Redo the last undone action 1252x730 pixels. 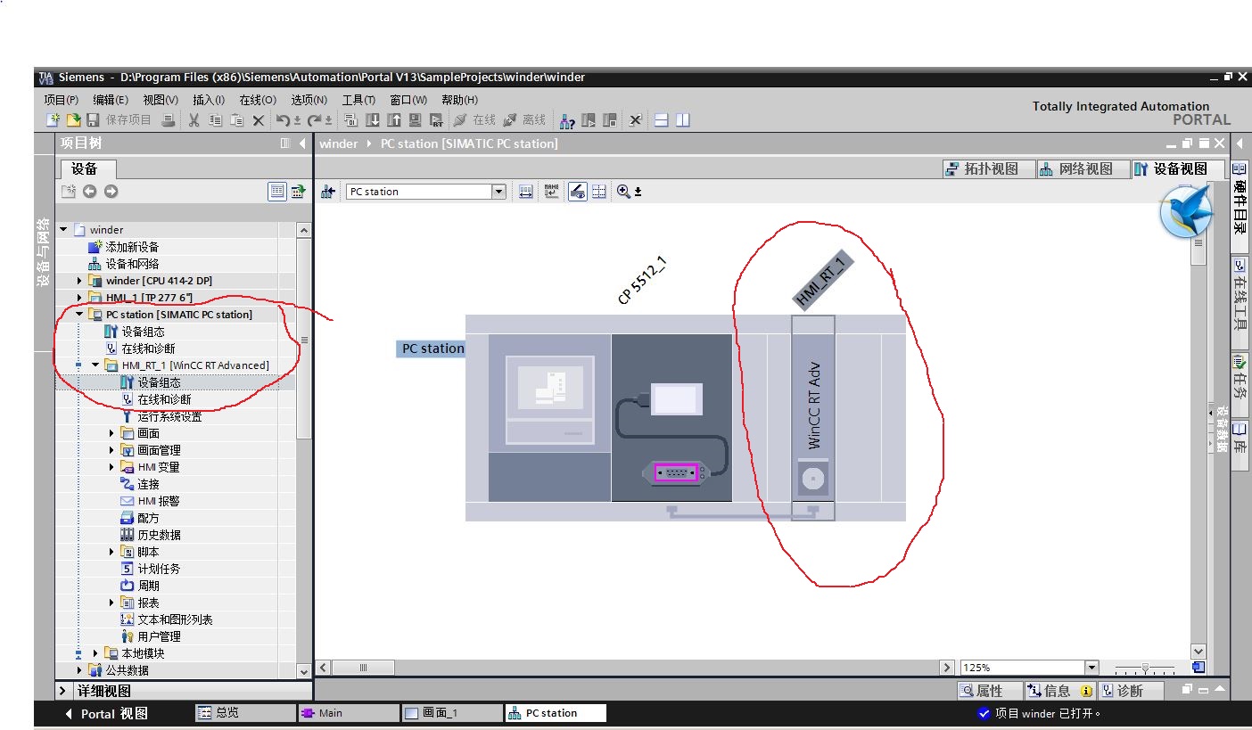point(317,120)
